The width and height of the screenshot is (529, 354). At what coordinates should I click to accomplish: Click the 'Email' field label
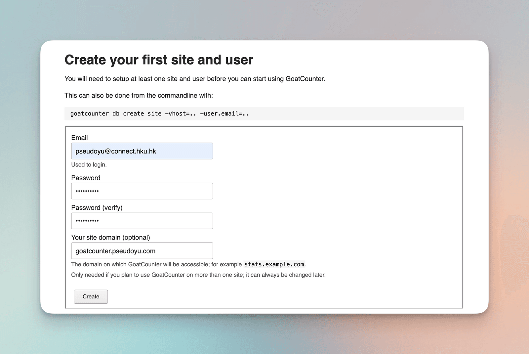(x=79, y=138)
